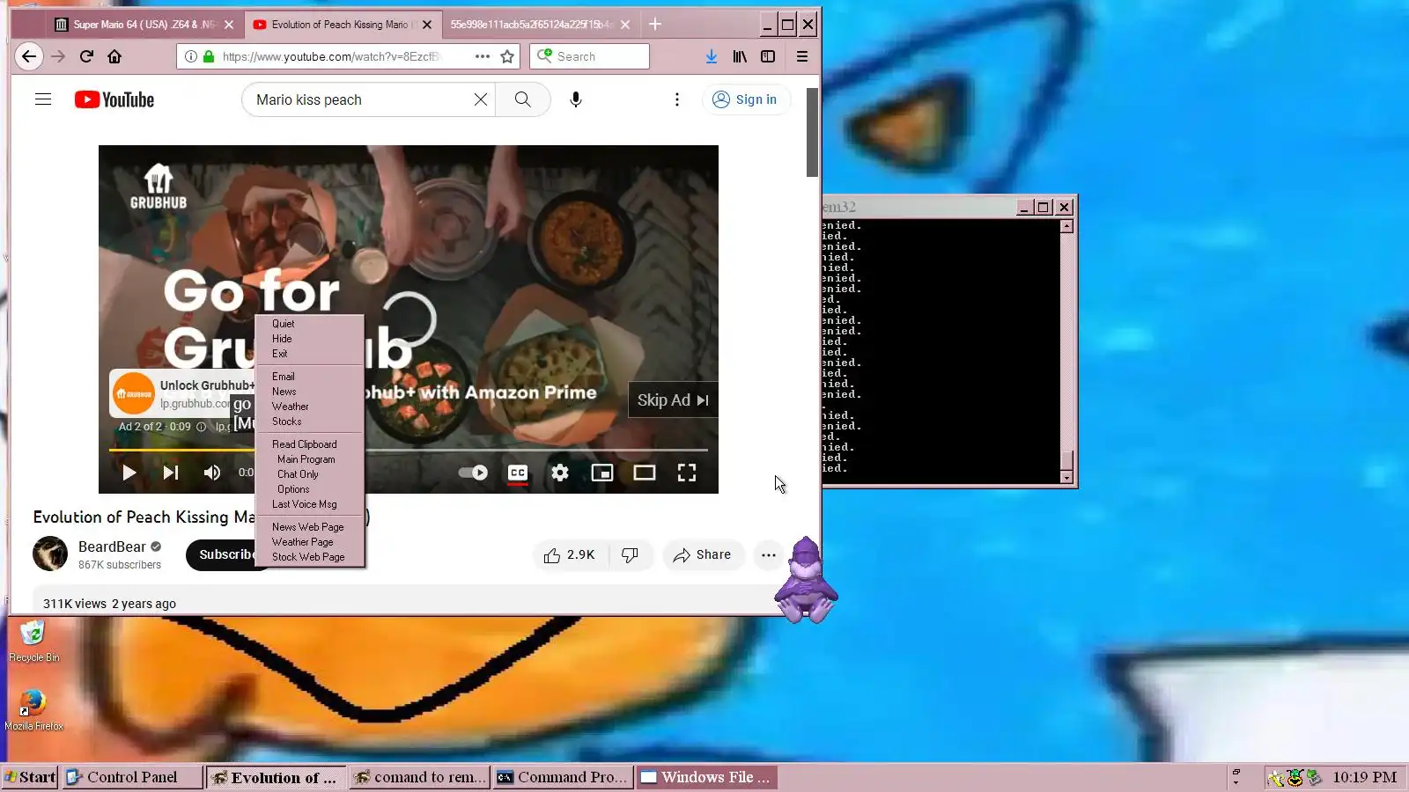Open player settings gear
This screenshot has height=792, width=1409.
pos(560,473)
